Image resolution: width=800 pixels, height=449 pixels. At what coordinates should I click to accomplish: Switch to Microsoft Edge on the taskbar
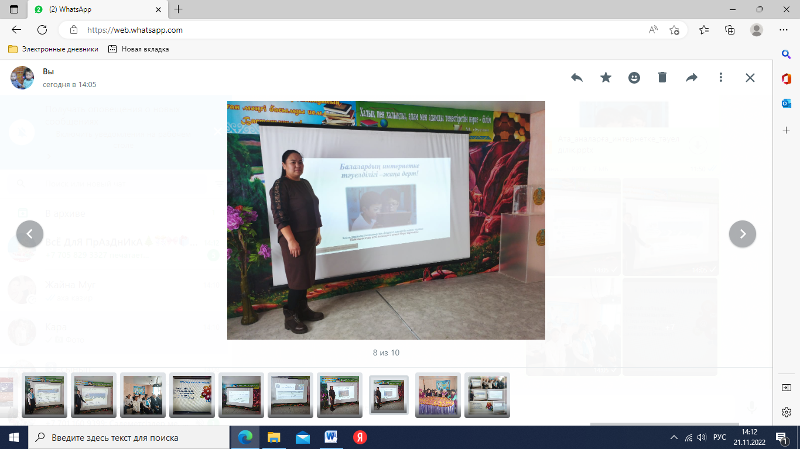(245, 437)
